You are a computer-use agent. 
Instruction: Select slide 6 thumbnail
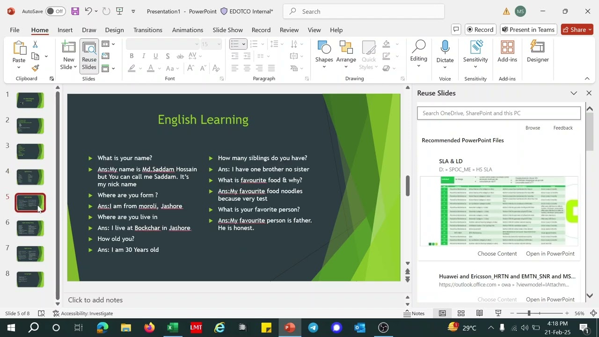[x=30, y=228]
